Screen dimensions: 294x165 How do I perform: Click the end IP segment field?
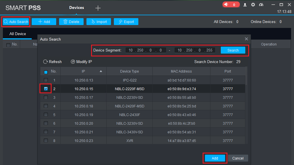click(x=195, y=50)
